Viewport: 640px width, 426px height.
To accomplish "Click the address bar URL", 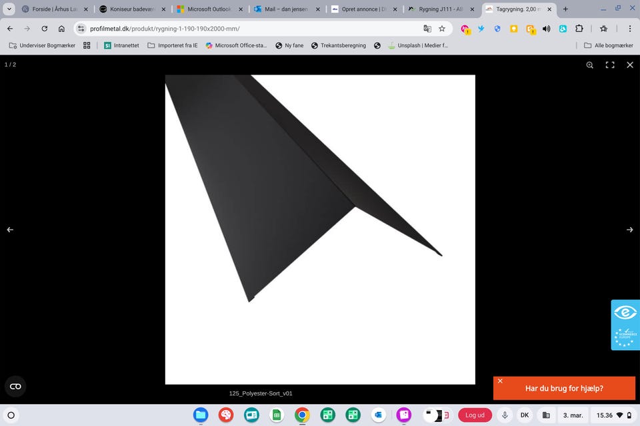I will click(165, 29).
